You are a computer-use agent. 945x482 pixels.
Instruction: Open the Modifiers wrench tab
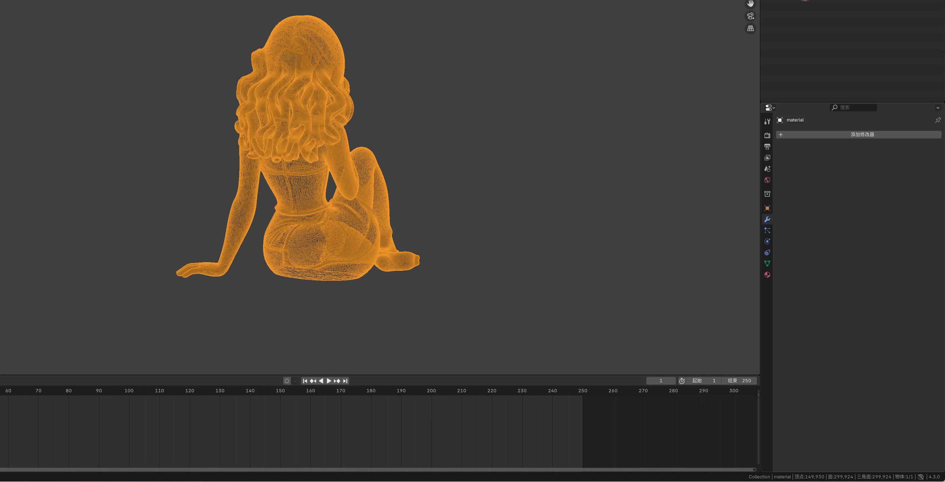tap(767, 219)
